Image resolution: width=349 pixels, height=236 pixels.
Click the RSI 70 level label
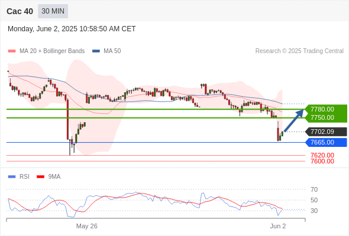tap(314, 189)
